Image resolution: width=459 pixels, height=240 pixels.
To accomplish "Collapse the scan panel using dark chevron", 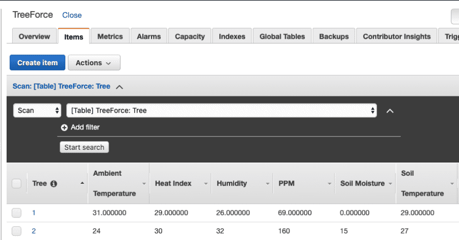I will click(x=390, y=111).
